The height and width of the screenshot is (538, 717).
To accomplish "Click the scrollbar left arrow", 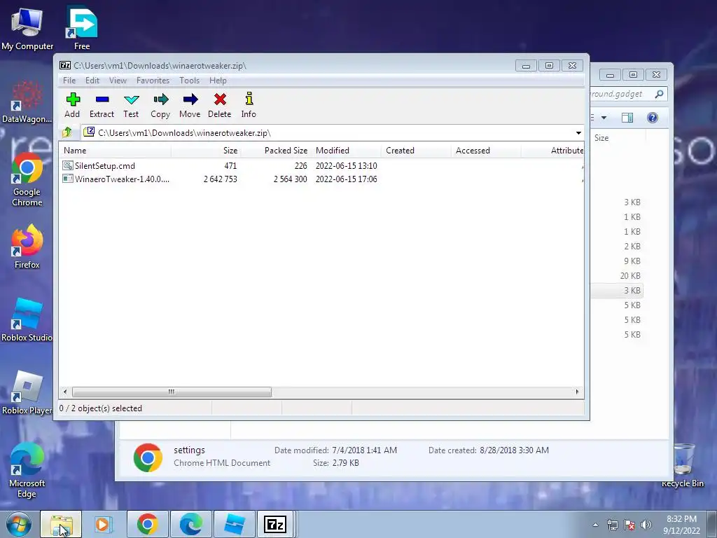I will point(65,392).
